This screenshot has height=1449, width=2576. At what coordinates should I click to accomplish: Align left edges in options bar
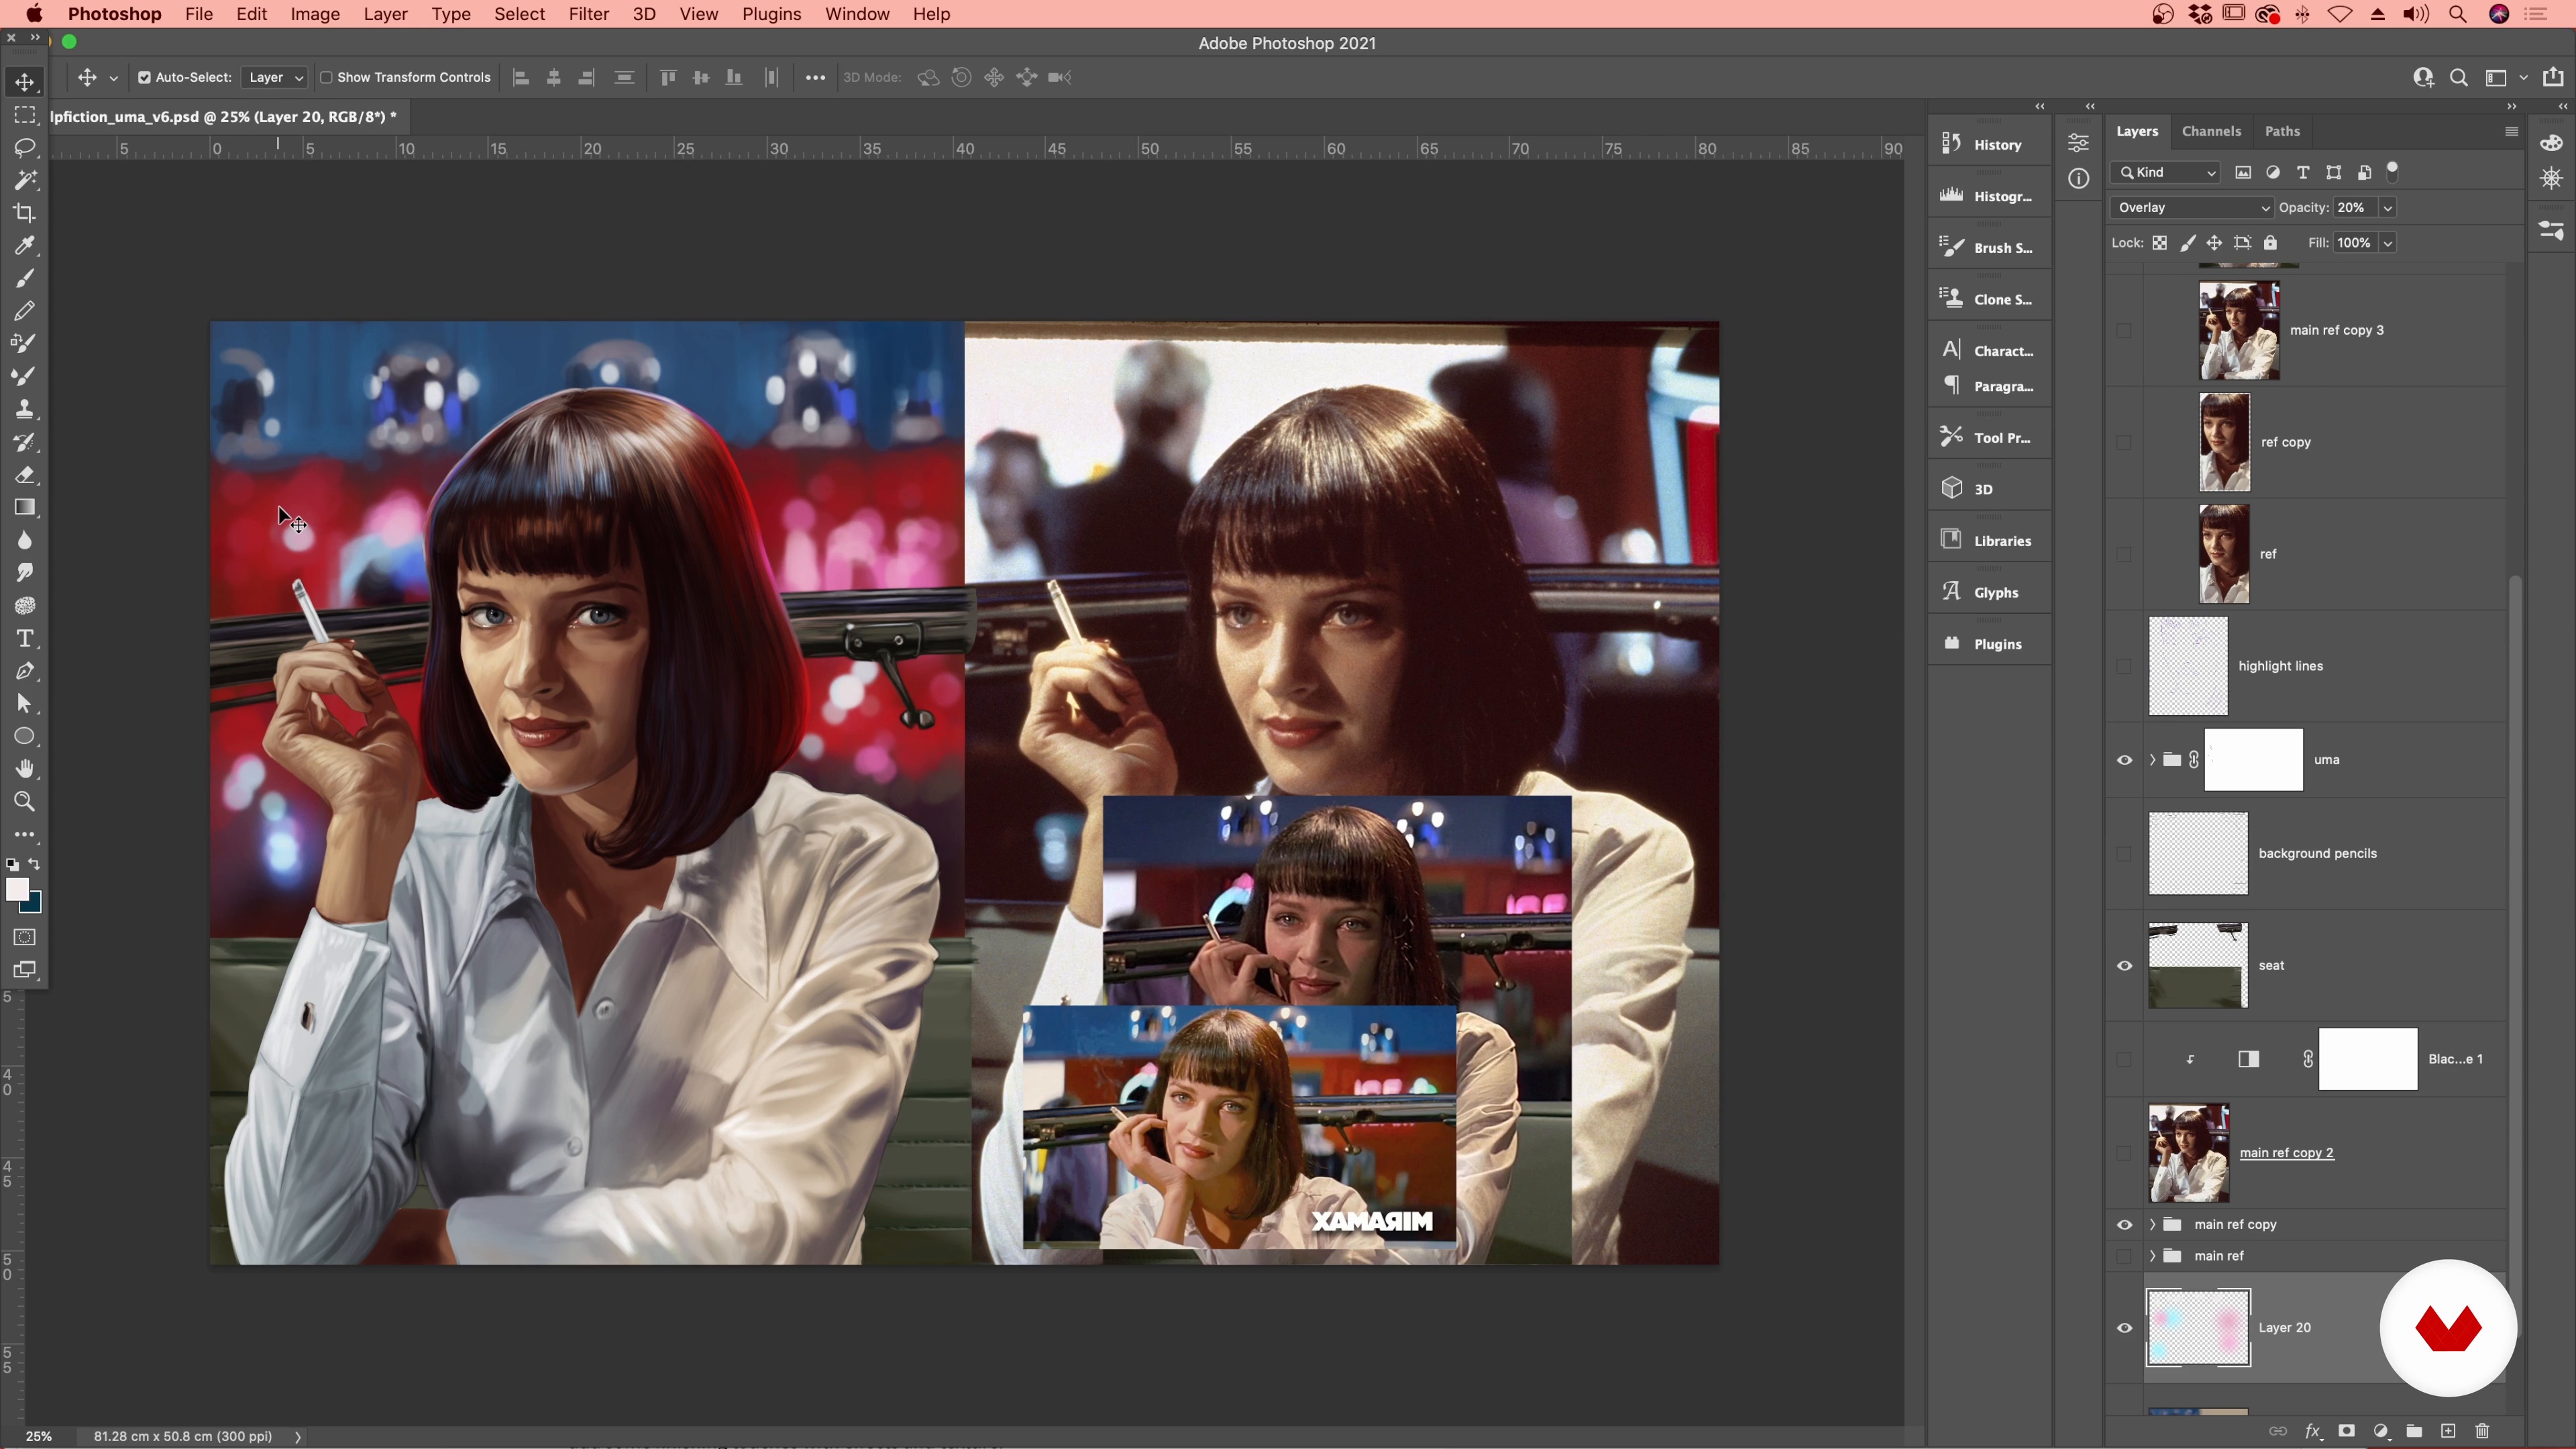click(521, 77)
